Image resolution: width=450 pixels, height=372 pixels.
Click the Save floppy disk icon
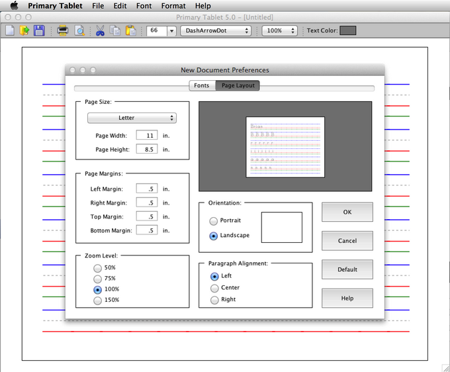[39, 30]
